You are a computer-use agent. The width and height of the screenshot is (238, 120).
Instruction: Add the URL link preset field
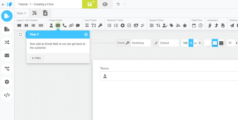pyautogui.click(x=71, y=25)
